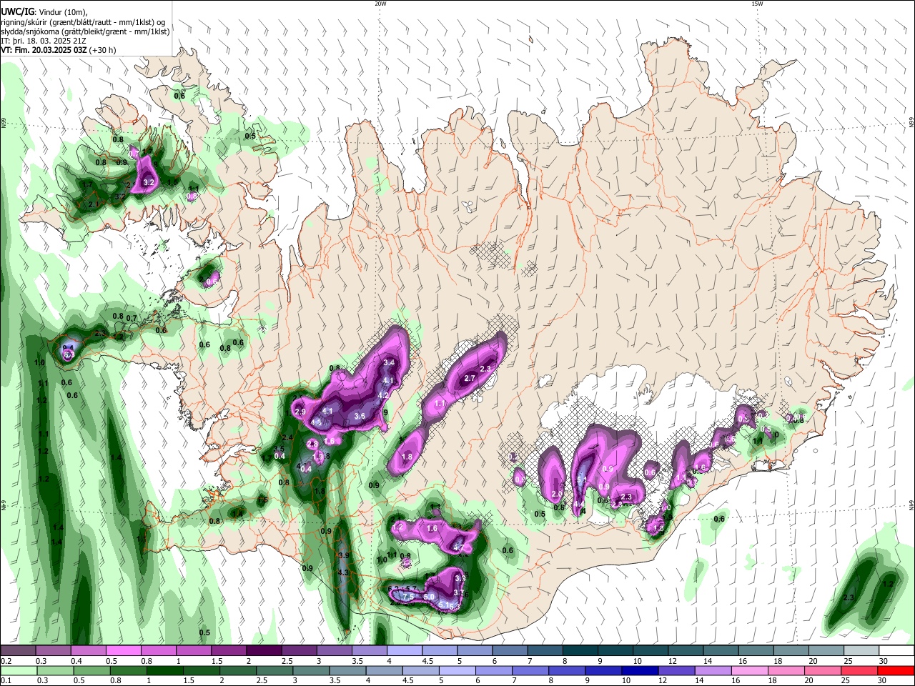
Task: Select the deep blue lower legend swatch between 10 and 12
Action: tap(638, 671)
